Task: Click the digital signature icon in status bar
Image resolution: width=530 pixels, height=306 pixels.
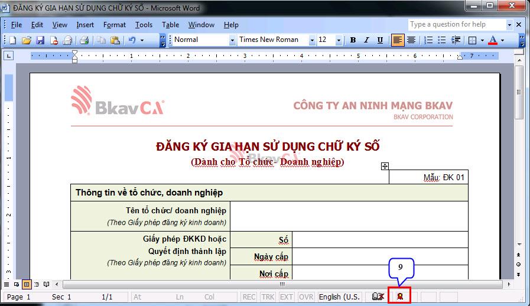Action: (399, 297)
